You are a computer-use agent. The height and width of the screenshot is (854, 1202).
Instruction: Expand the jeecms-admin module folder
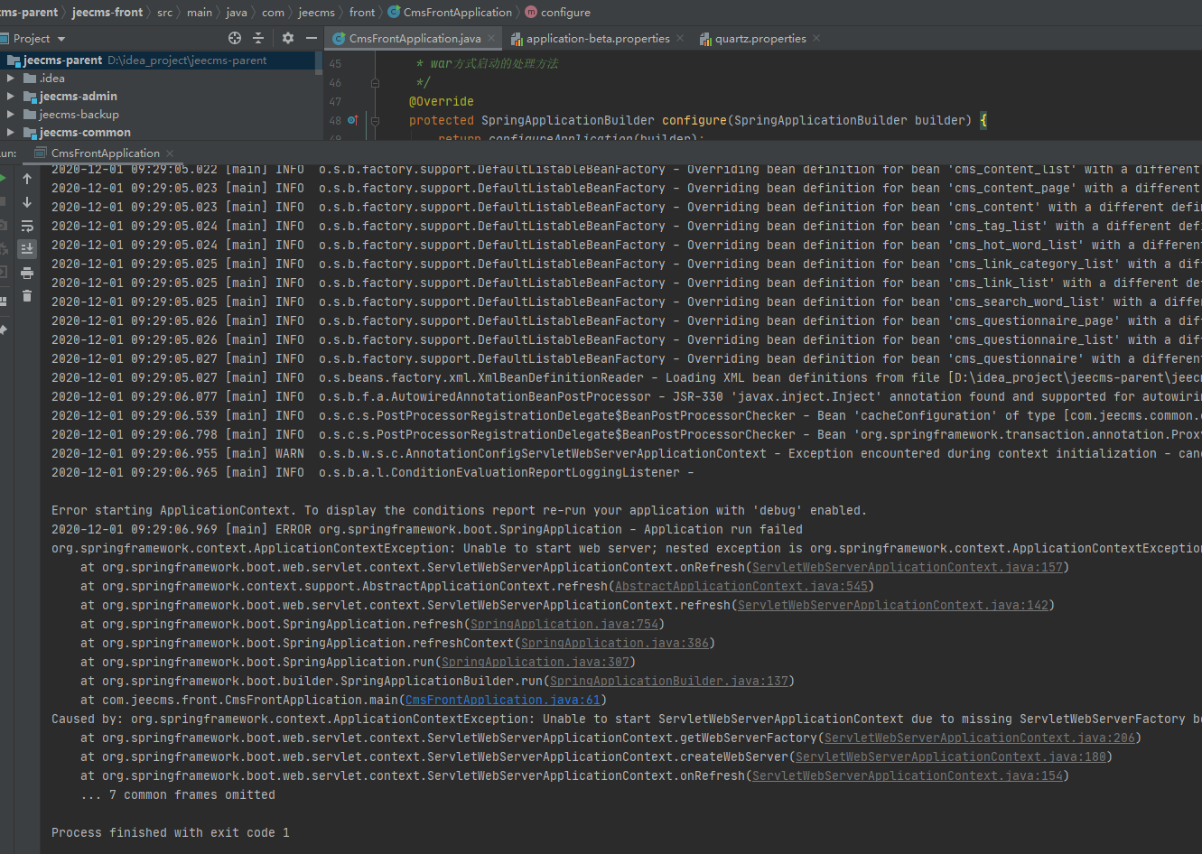(x=11, y=96)
